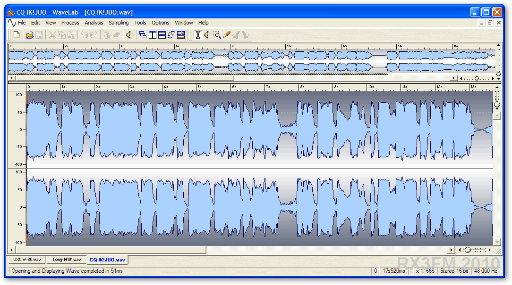This screenshot has width=512, height=285.
Task: Click the Copy icon in toolbar
Action: [x=62, y=35]
